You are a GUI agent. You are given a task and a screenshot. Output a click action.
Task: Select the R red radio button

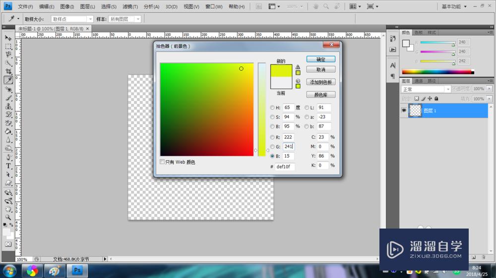[272, 137]
